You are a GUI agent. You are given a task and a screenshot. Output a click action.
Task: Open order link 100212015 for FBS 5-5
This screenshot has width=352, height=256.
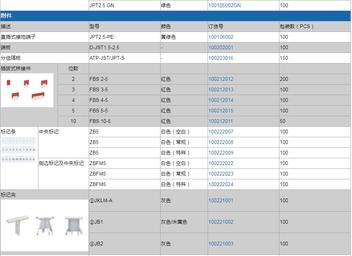tap(221, 111)
